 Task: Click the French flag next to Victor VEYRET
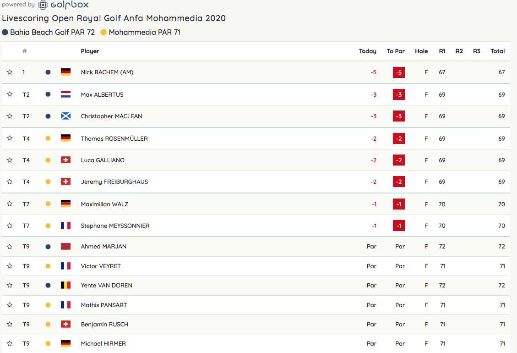pyautogui.click(x=65, y=266)
